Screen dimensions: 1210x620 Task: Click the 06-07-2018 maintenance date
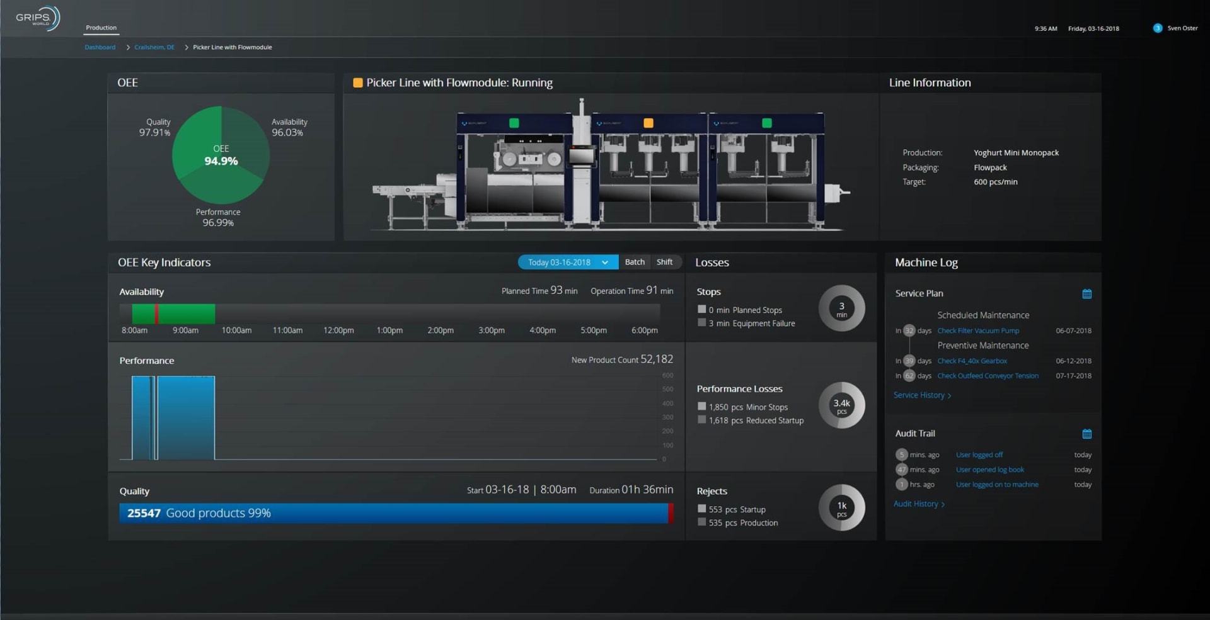(x=1073, y=330)
